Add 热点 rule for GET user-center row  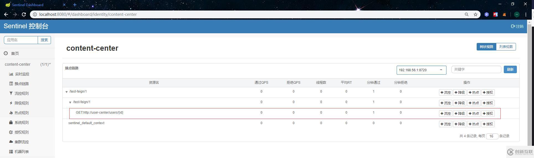(x=474, y=114)
